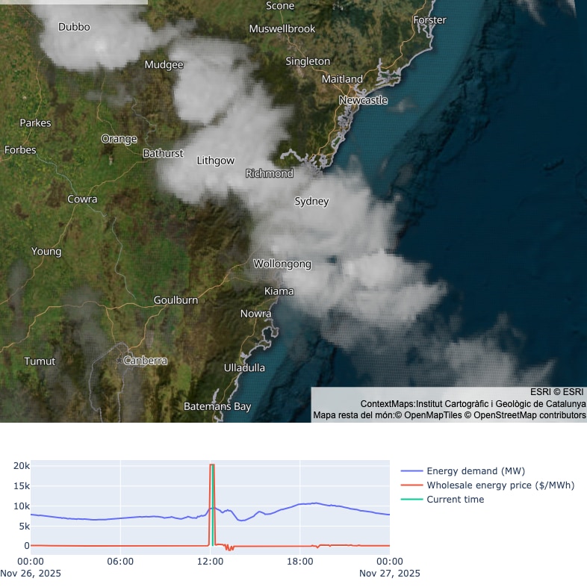Click the Newcastle map label
Viewport: 587px width, 587px height.
[363, 100]
